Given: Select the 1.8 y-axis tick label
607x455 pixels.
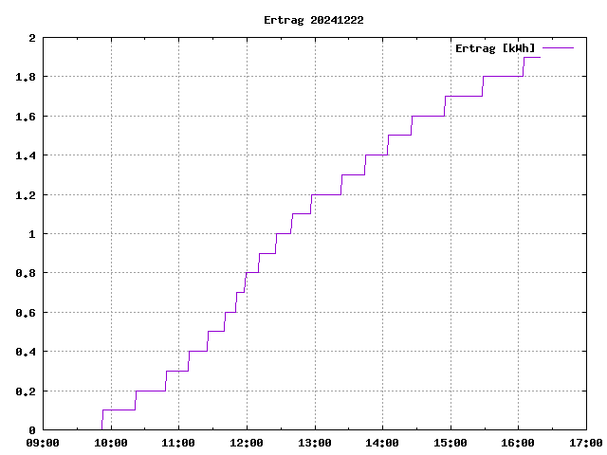Looking at the screenshot, I should click(25, 77).
